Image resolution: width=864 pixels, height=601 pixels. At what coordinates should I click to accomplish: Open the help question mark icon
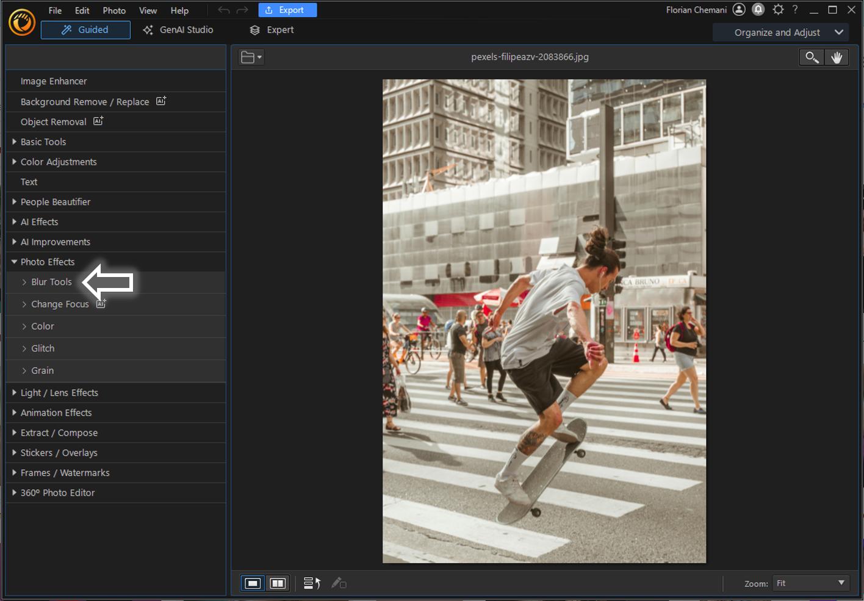(794, 9)
